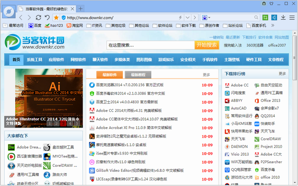
Task: Open the browser hamburger menu icon
Action: [292, 17]
